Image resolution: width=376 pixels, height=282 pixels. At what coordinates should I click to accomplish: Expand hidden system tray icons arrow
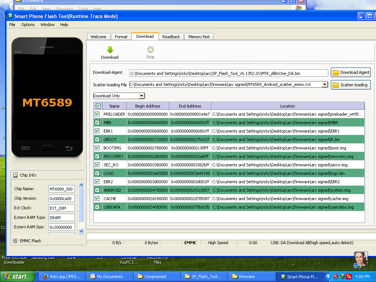coord(329,276)
